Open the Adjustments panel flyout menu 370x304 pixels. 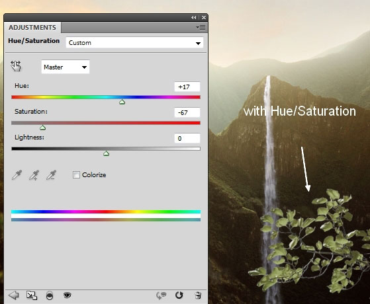tap(201, 28)
